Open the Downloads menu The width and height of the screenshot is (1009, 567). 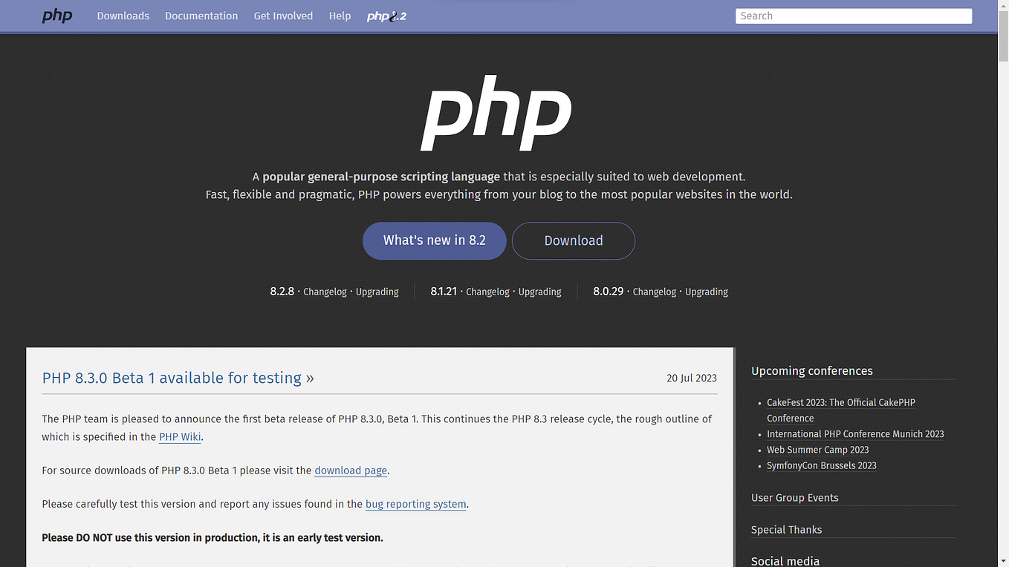click(x=123, y=16)
